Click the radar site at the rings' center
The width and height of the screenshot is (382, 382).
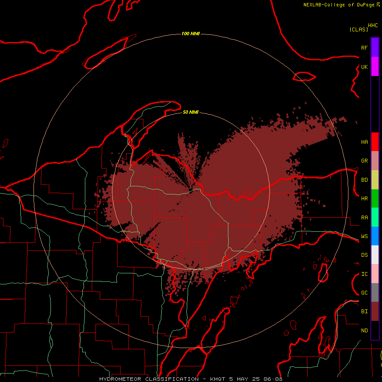pyautogui.click(x=191, y=191)
